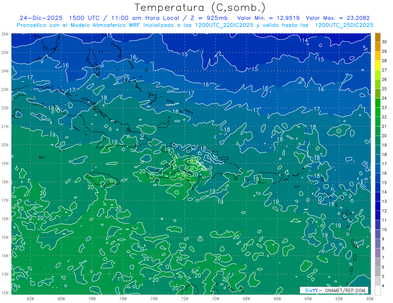This screenshot has width=393, height=303.
Task: Click the '82W' longitude axis label
Action: click(x=30, y=298)
